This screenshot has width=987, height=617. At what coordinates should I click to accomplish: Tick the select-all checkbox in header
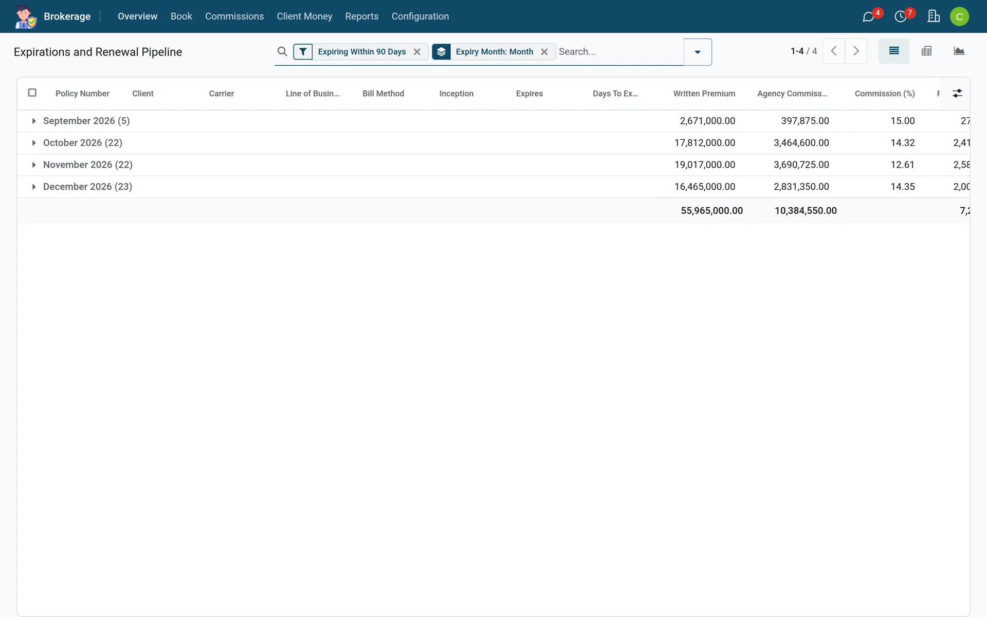[x=32, y=93]
